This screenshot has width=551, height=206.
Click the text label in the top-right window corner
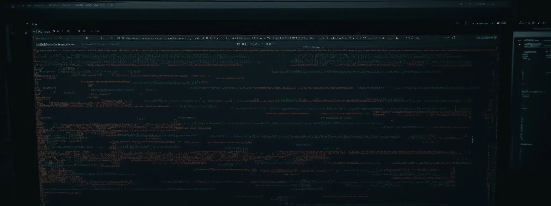(x=481, y=4)
